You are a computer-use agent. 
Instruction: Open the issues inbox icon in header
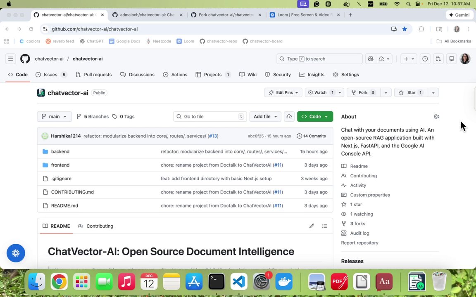[x=425, y=59]
